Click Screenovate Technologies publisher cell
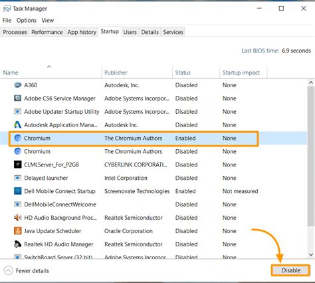The width and height of the screenshot is (315, 283). pyautogui.click(x=137, y=191)
